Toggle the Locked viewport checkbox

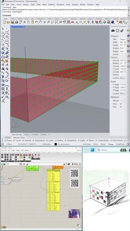click(x=121, y=54)
